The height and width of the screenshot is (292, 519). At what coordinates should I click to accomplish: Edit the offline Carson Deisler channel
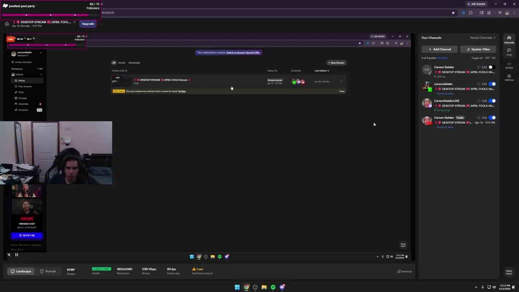[x=484, y=67]
